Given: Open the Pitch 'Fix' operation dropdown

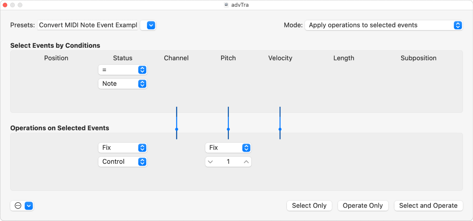Looking at the screenshot, I should pyautogui.click(x=228, y=148).
